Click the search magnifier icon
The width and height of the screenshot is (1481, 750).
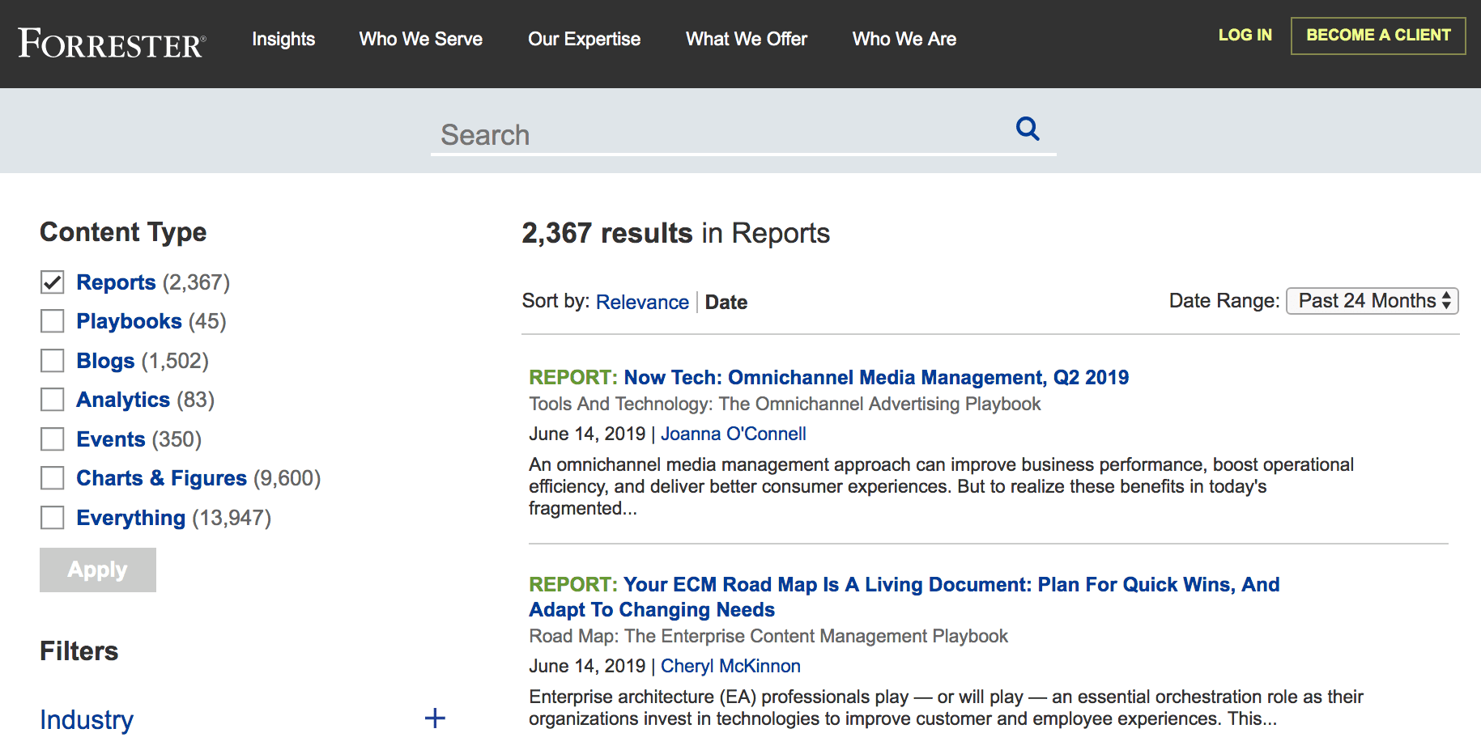pos(1028,128)
